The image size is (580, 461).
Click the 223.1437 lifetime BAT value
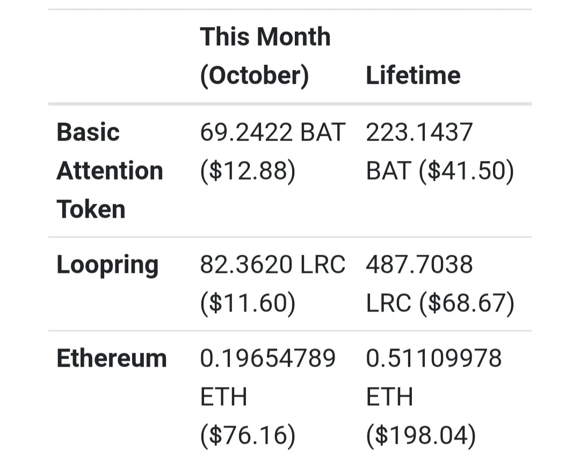pyautogui.click(x=419, y=132)
